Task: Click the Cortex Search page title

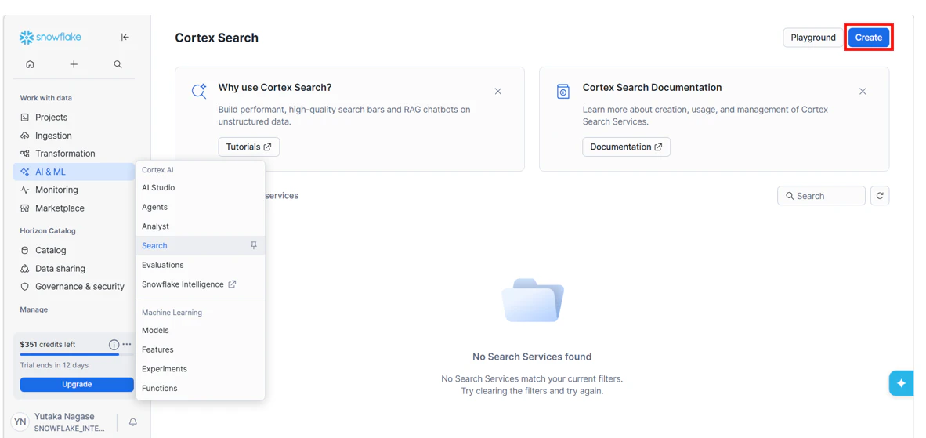Action: 217,38
